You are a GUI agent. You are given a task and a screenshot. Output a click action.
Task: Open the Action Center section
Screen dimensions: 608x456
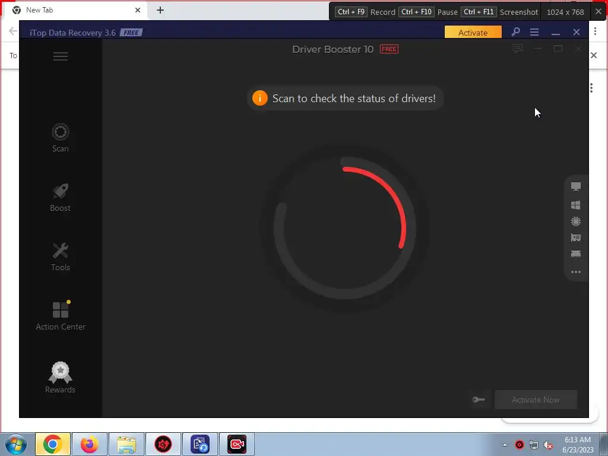61,316
